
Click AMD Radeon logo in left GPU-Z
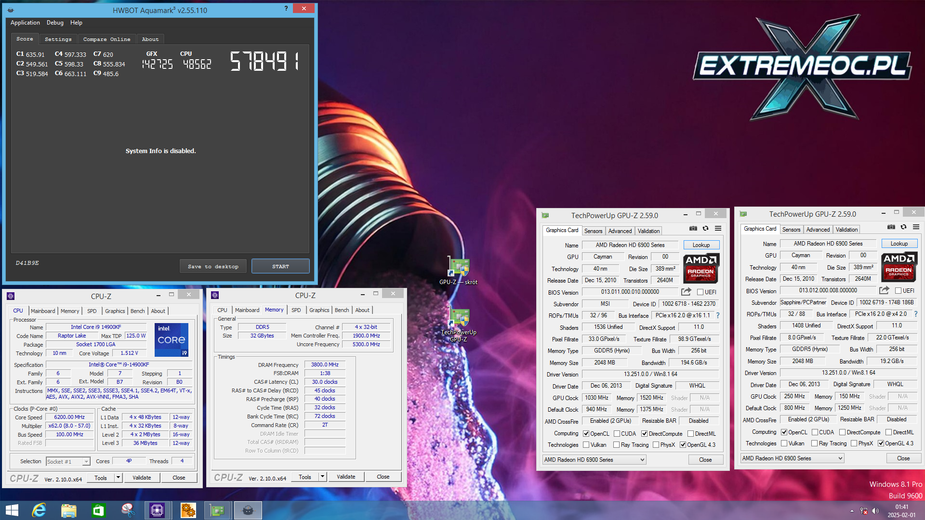pos(701,268)
